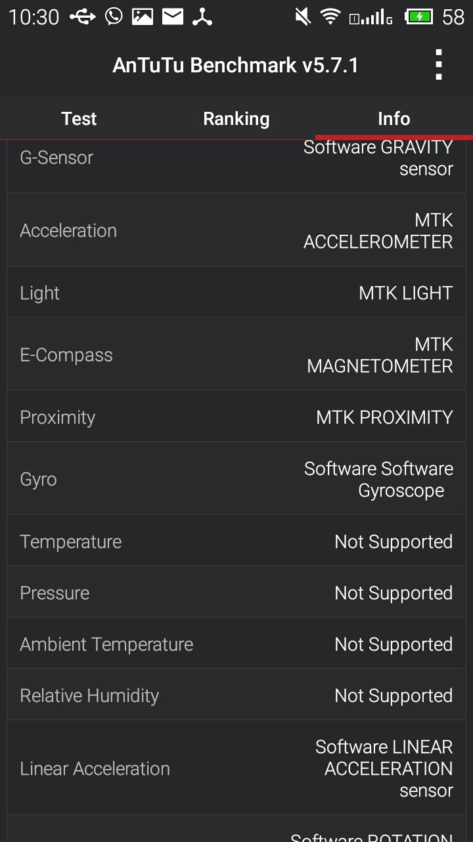
Task: Select the Gyro Software Gyroscope row
Action: (x=236, y=479)
